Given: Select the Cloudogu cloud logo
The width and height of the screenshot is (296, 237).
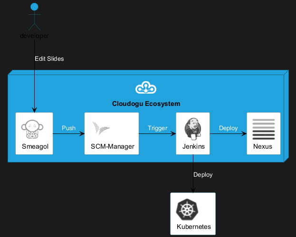Looking at the screenshot, I should [x=146, y=88].
